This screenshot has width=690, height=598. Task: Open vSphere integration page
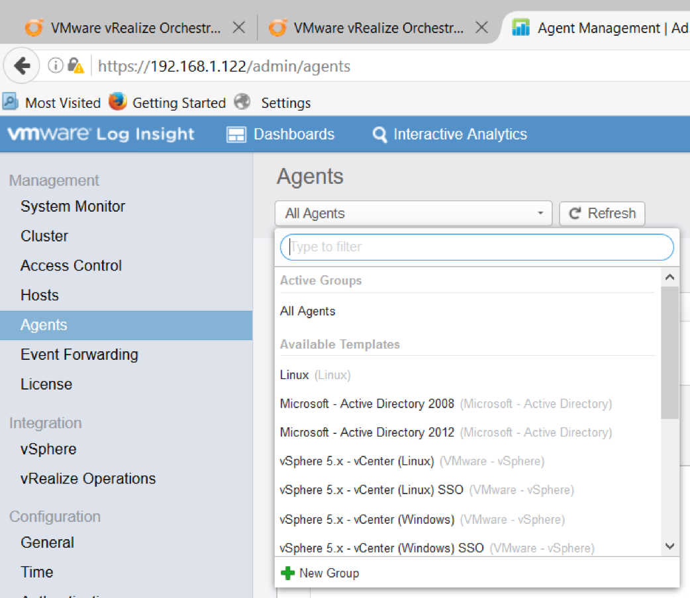48,449
